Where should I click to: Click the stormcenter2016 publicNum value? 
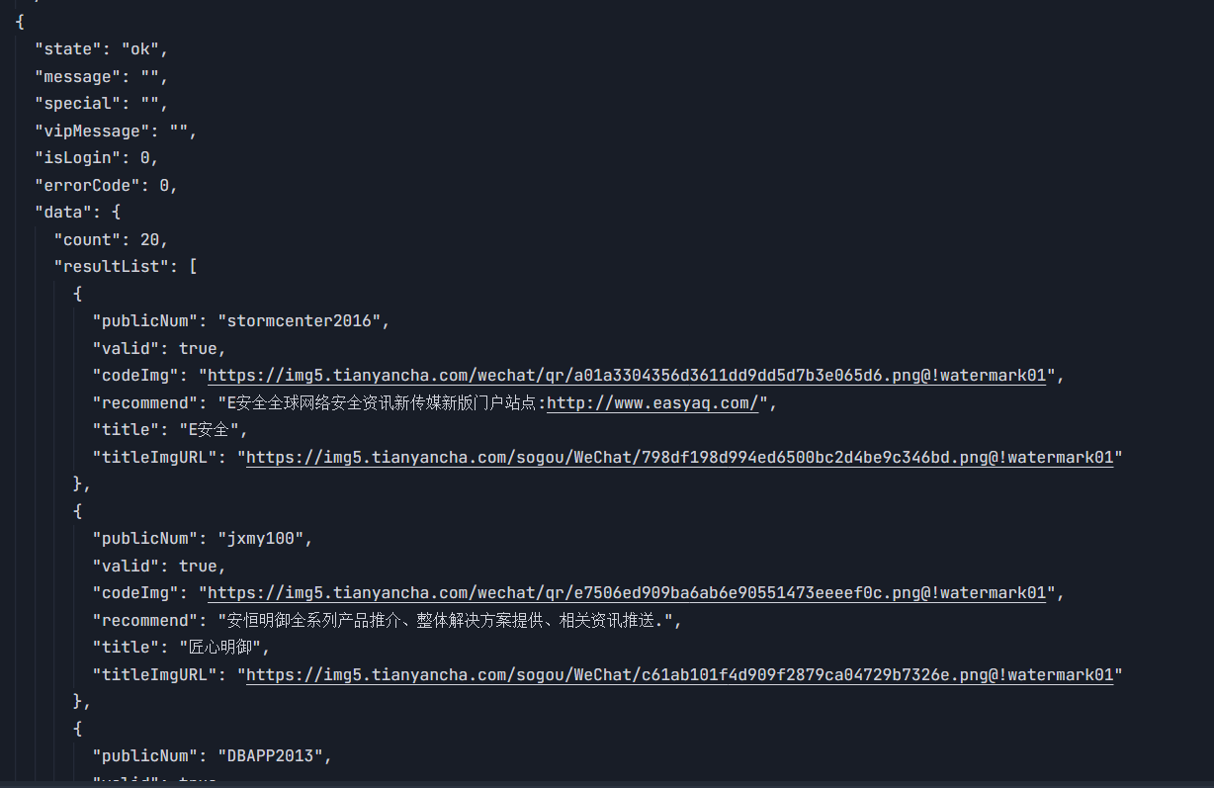pyautogui.click(x=300, y=321)
